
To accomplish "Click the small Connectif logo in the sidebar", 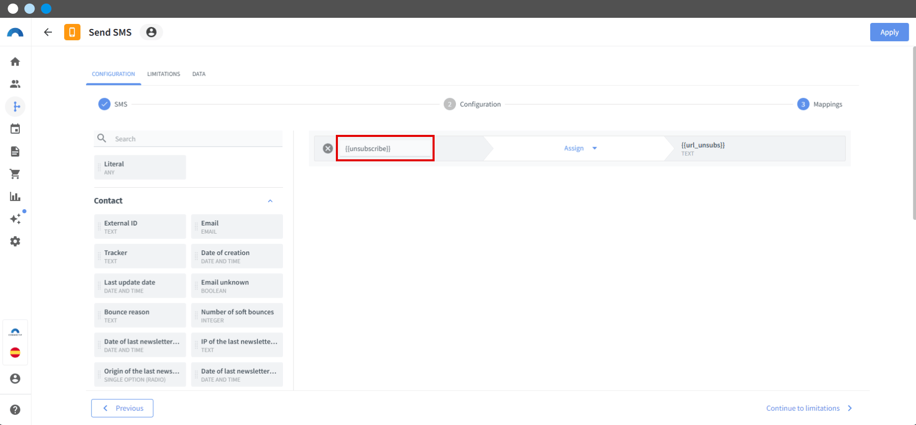I will (15, 332).
